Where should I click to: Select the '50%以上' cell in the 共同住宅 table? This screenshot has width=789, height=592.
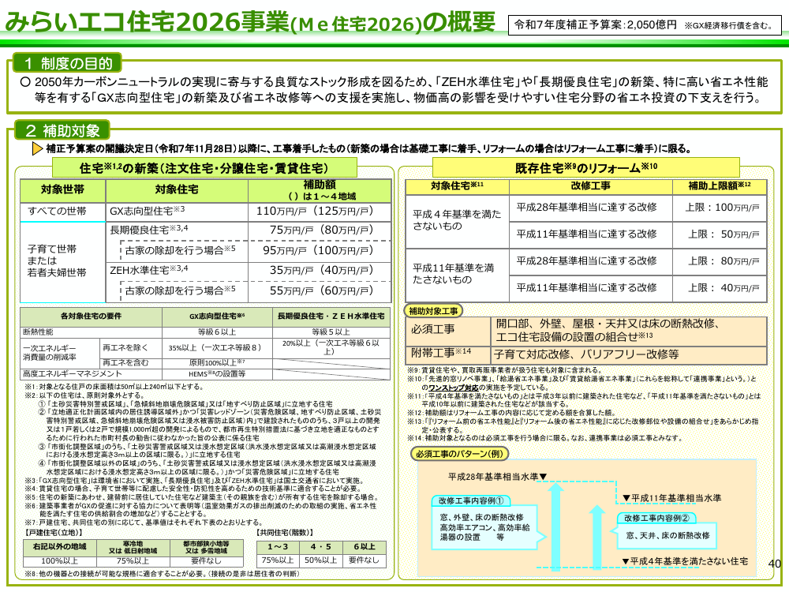(320, 560)
